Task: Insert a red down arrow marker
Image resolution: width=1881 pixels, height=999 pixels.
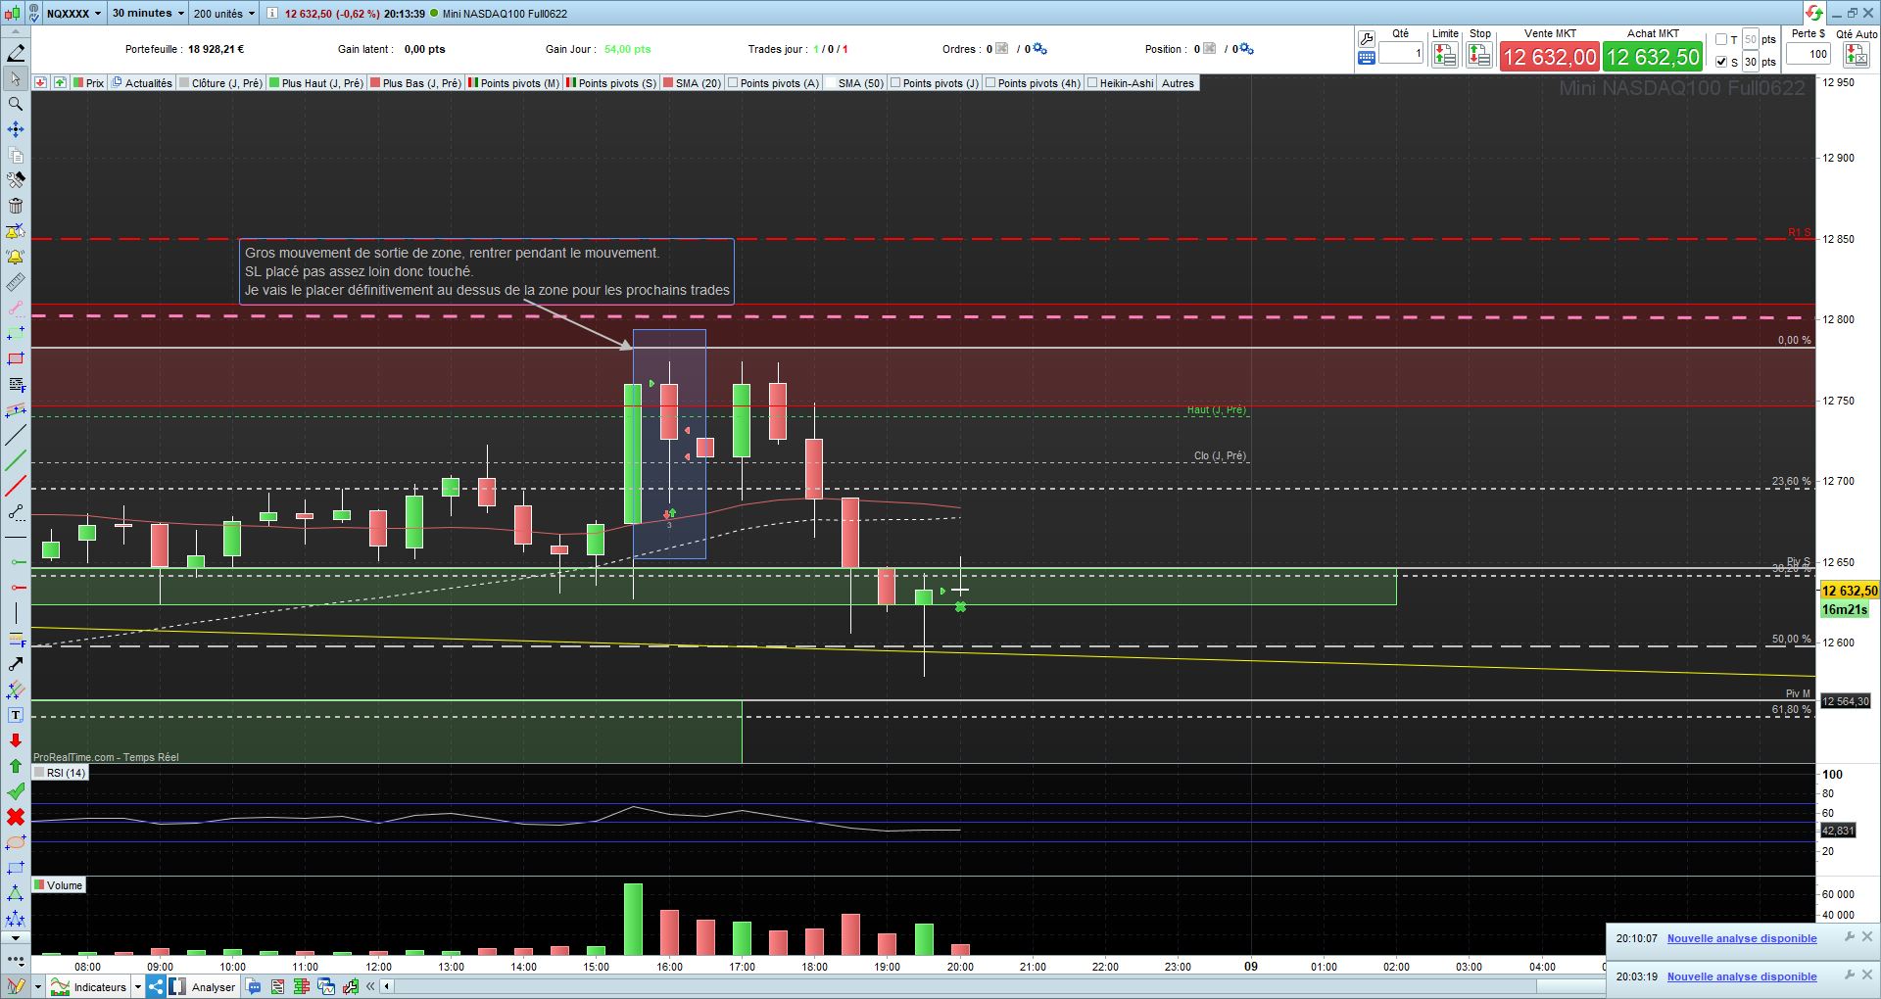Action: point(16,740)
